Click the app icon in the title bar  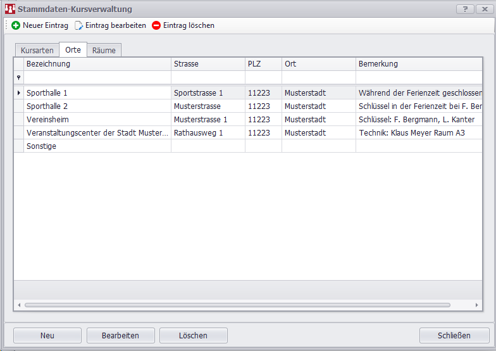coord(9,9)
